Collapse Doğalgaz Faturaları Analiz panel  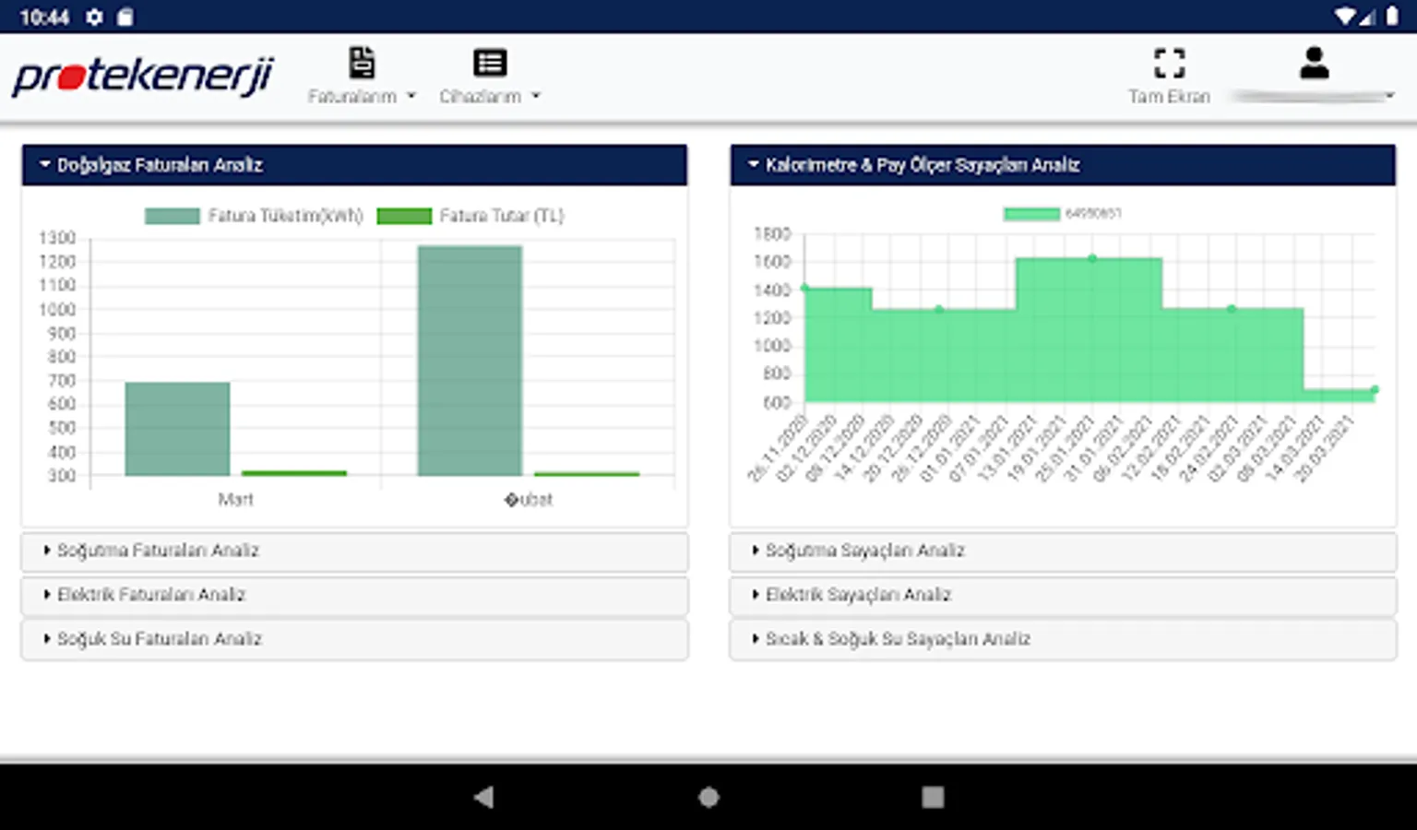click(354, 165)
